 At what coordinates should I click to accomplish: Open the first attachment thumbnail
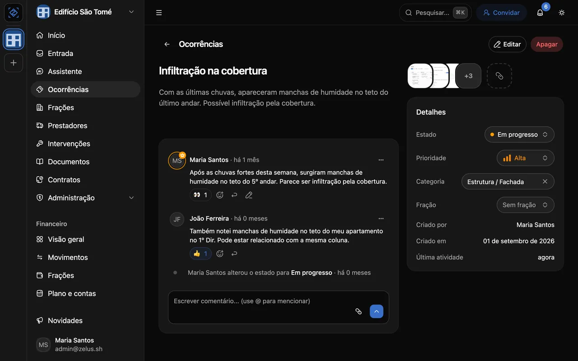coord(420,76)
